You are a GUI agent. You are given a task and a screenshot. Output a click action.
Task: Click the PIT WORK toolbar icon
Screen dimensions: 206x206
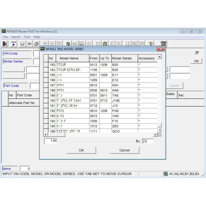pos(163,44)
